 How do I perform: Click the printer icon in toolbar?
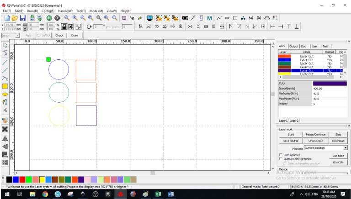click(x=267, y=18)
